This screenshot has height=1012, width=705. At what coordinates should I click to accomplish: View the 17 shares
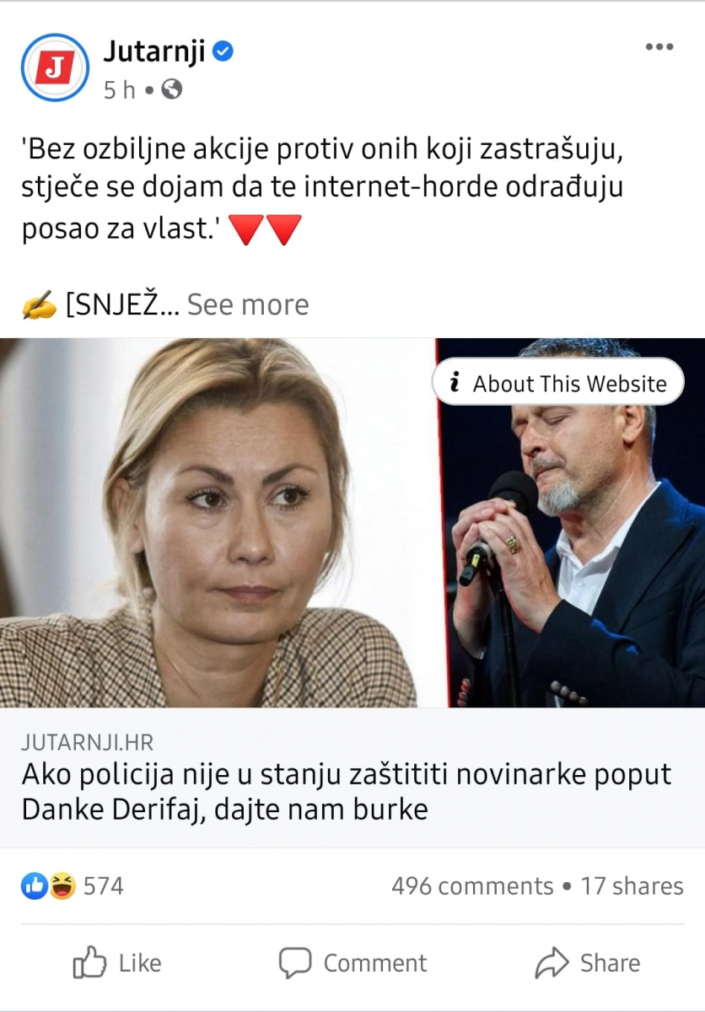pyautogui.click(x=632, y=886)
